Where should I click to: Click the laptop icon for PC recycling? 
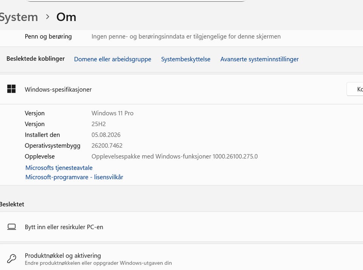click(12, 227)
